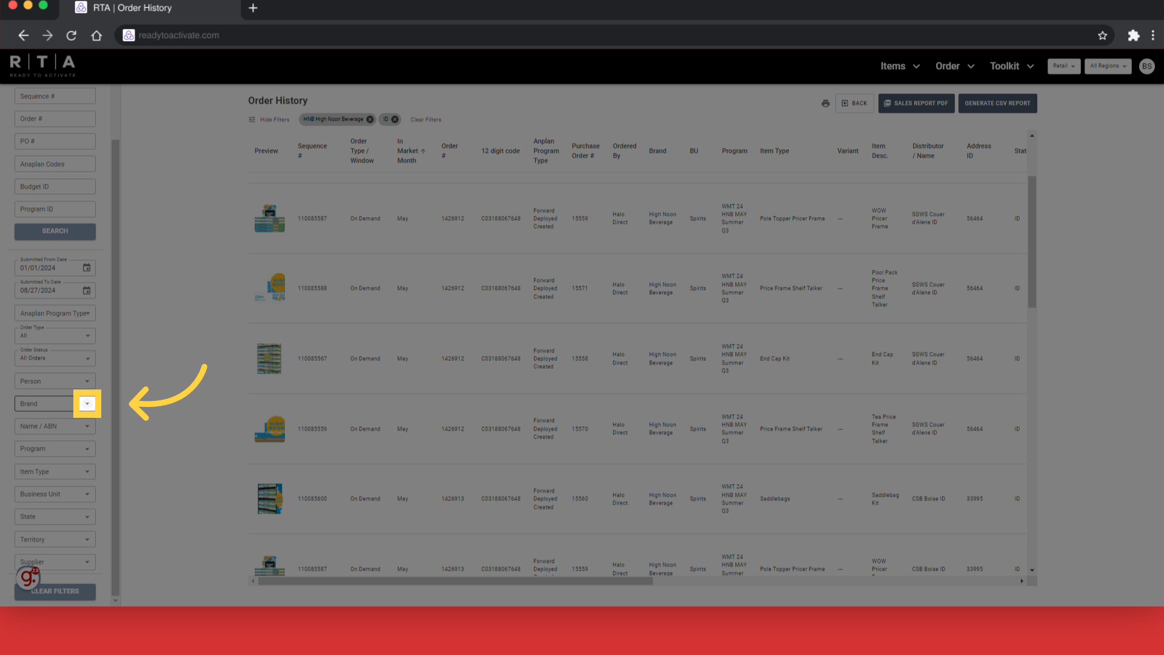Open Submitted To Date calendar icon
This screenshot has width=1164, height=655.
coord(87,291)
